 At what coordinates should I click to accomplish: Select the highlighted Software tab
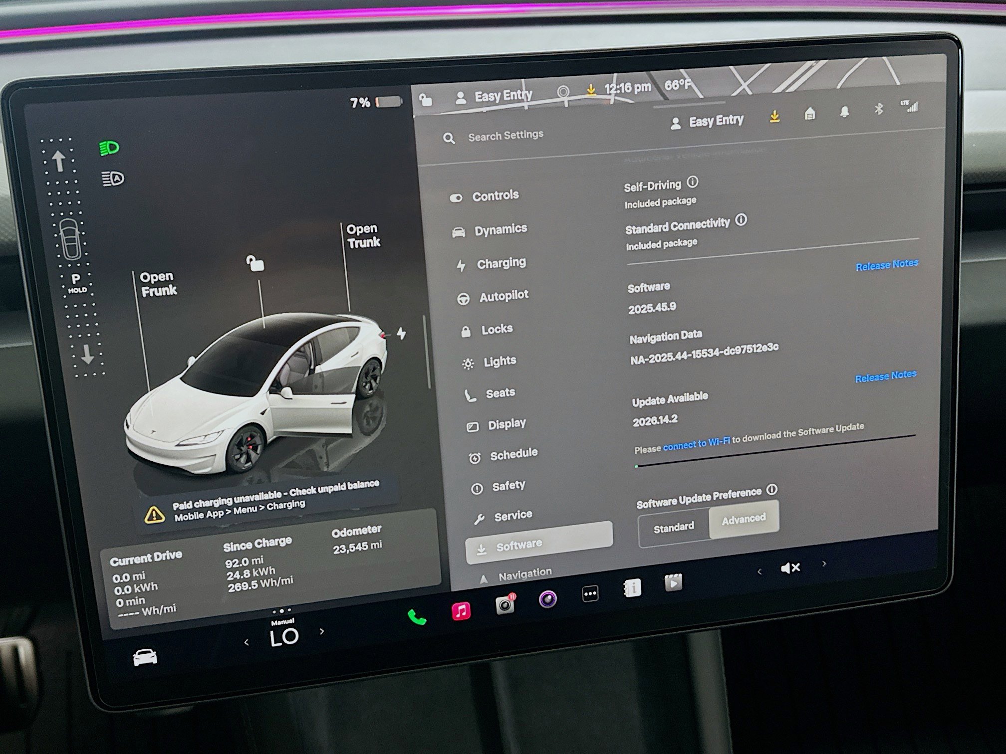click(539, 543)
